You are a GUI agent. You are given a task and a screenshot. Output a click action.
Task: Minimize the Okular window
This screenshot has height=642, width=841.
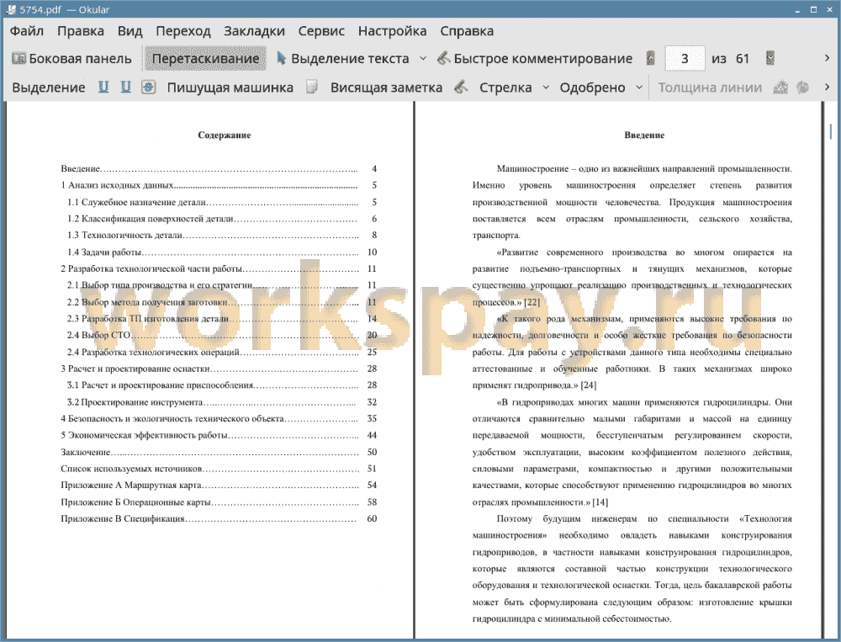click(798, 9)
